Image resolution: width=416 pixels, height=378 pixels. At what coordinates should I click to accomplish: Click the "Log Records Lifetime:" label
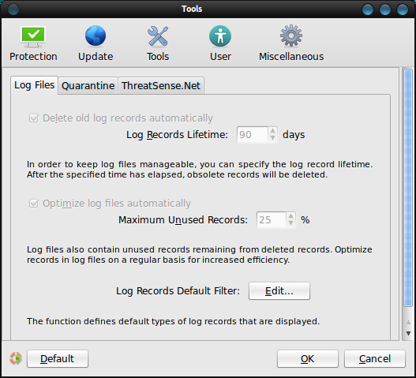tap(177, 135)
